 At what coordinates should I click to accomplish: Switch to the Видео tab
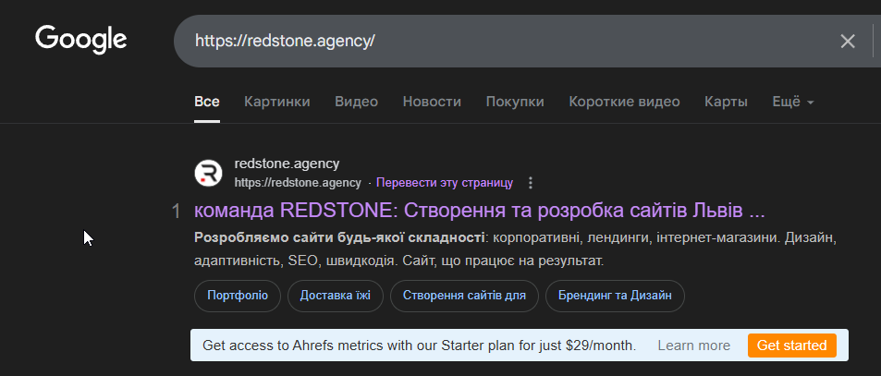click(356, 102)
